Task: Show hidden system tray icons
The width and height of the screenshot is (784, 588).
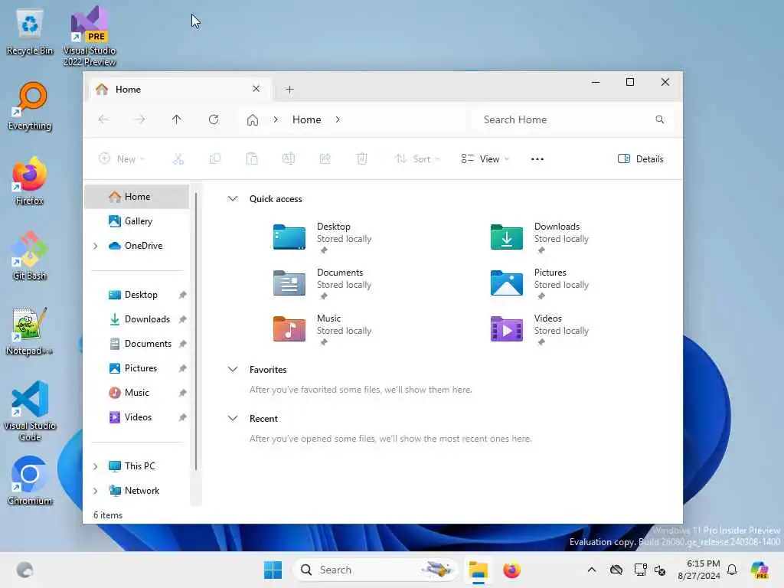Action: point(592,570)
